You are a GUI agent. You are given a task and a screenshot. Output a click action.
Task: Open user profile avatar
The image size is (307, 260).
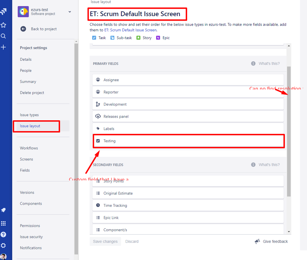coord(3,257)
